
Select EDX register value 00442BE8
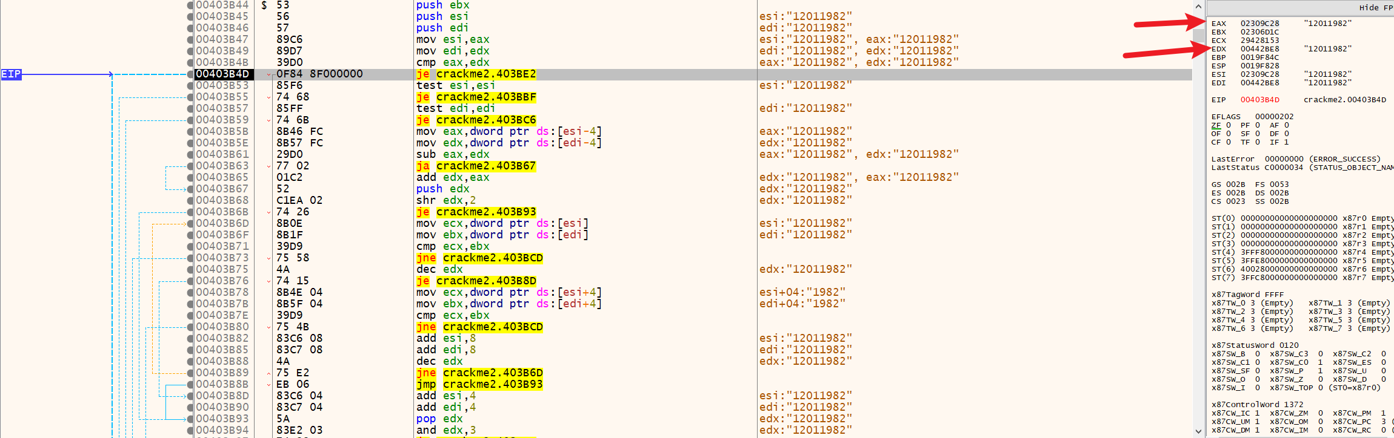(x=1259, y=49)
